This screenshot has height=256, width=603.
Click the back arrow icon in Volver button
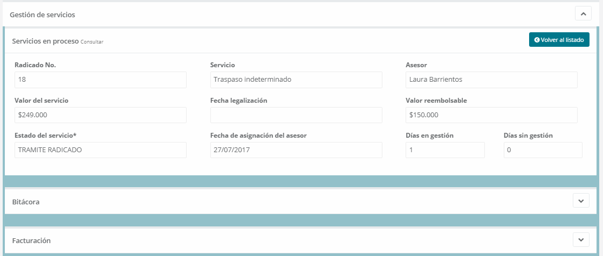click(537, 40)
